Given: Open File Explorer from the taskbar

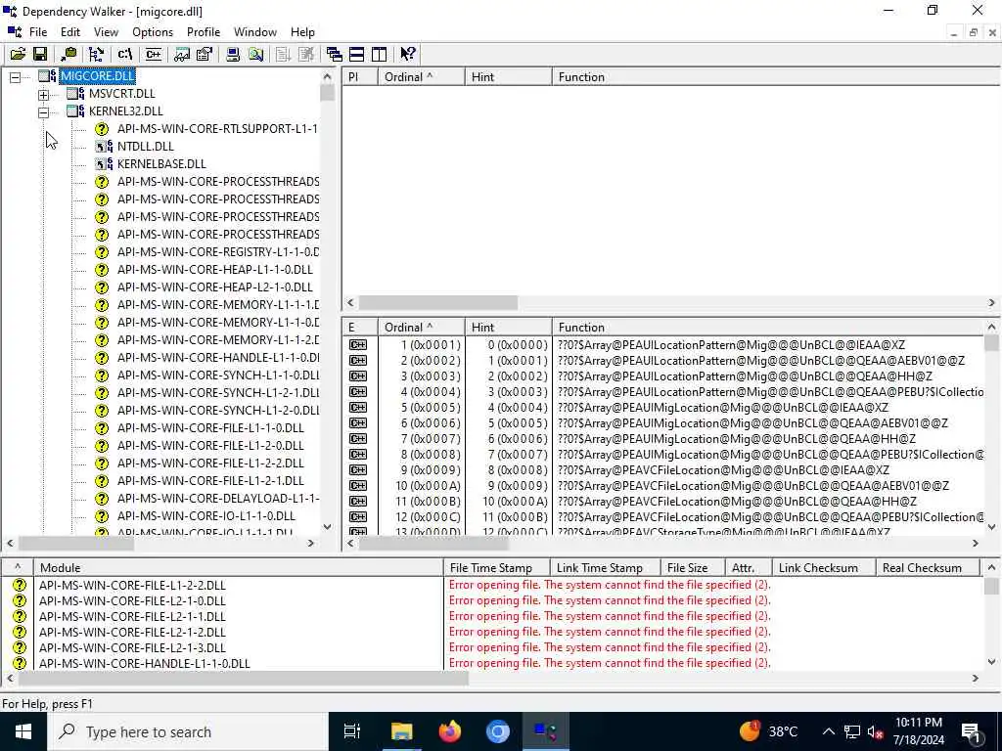Looking at the screenshot, I should click(402, 731).
